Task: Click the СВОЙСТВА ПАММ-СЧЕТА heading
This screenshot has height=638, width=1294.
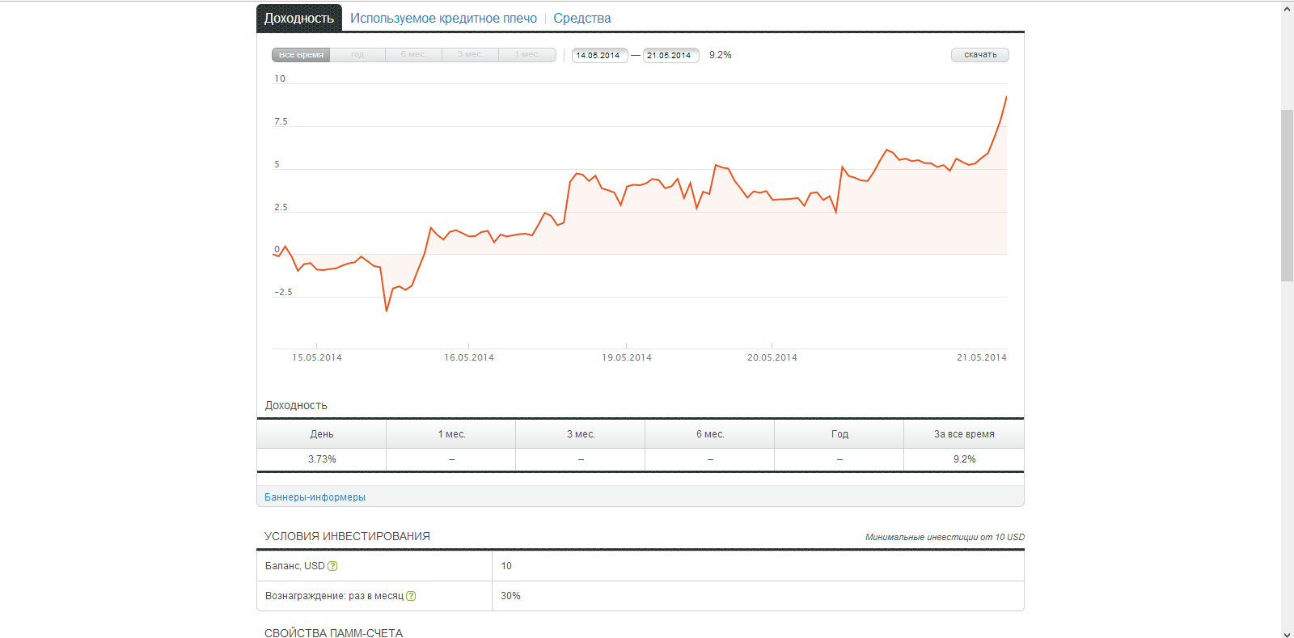Action: coord(333,633)
